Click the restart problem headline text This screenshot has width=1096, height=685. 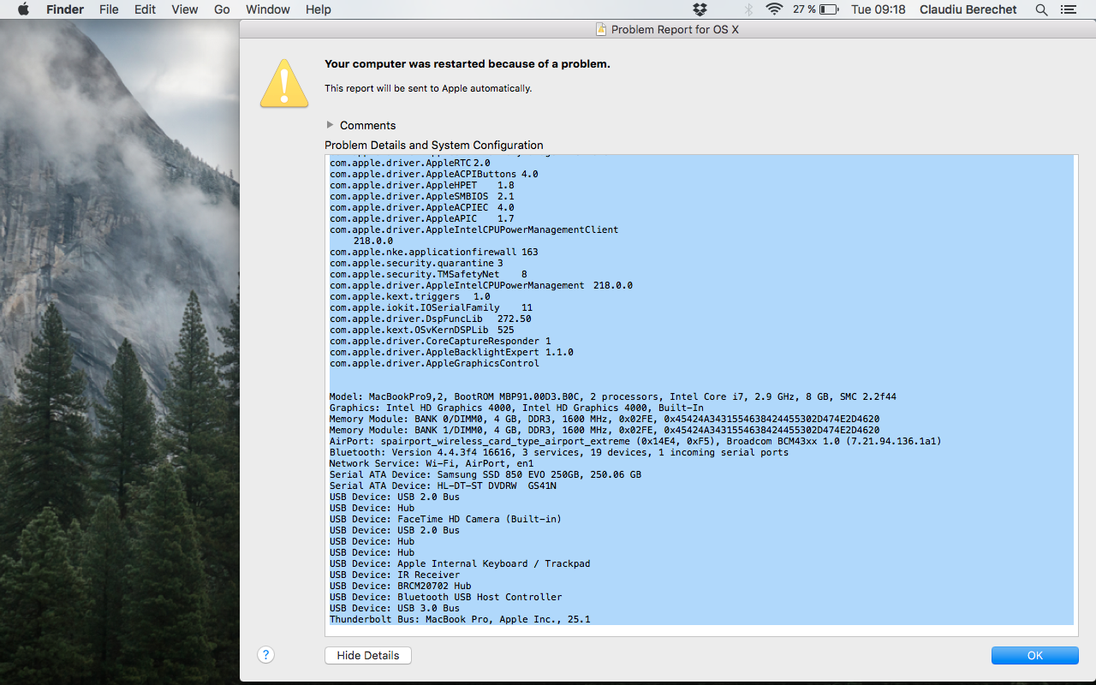click(x=468, y=64)
